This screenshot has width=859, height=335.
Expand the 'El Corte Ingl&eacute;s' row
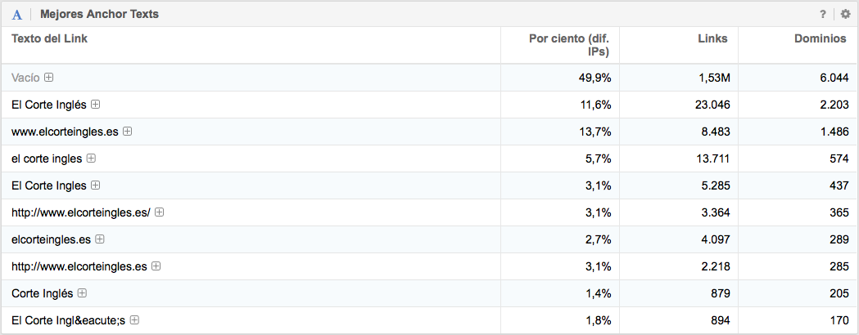click(x=135, y=320)
